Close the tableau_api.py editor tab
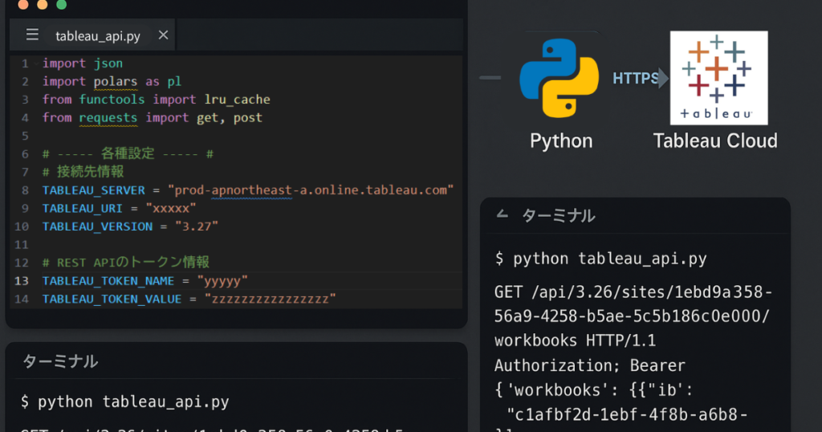 coord(164,35)
